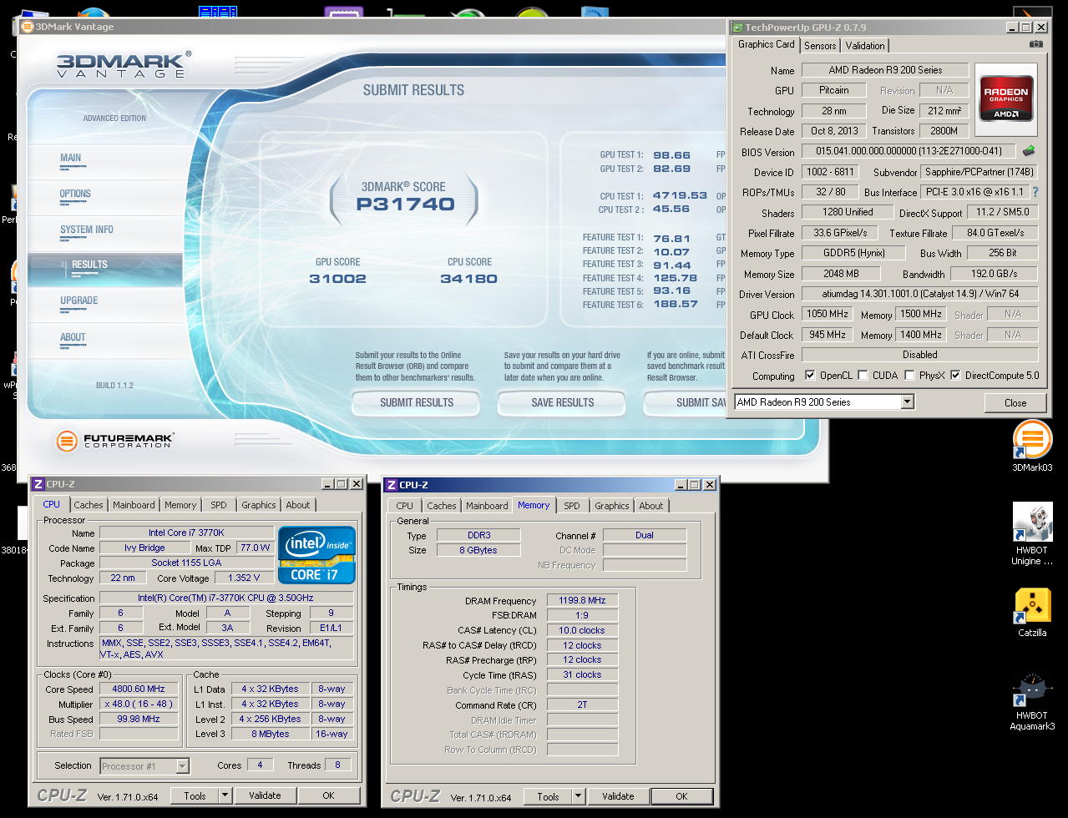This screenshot has width=1068, height=818.
Task: Click the Futuremark Corporation logo
Action: pyautogui.click(x=115, y=441)
